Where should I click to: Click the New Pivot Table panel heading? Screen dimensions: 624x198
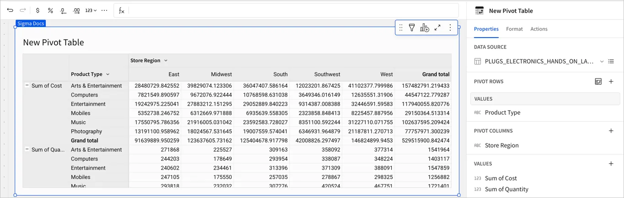[x=511, y=11]
